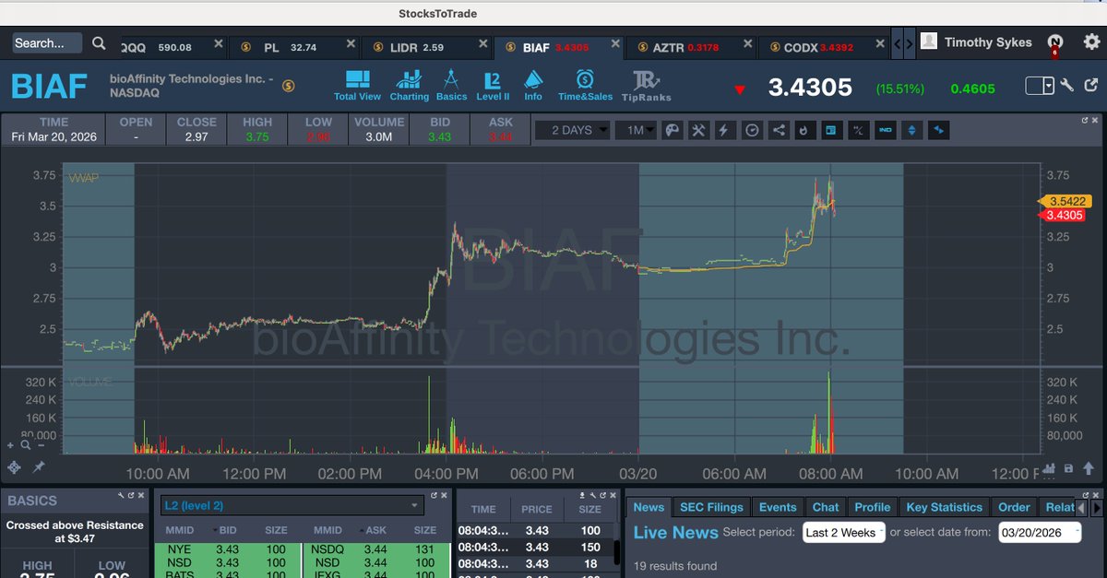
Task: Switch to the SEC Filings tab
Action: [x=711, y=506]
